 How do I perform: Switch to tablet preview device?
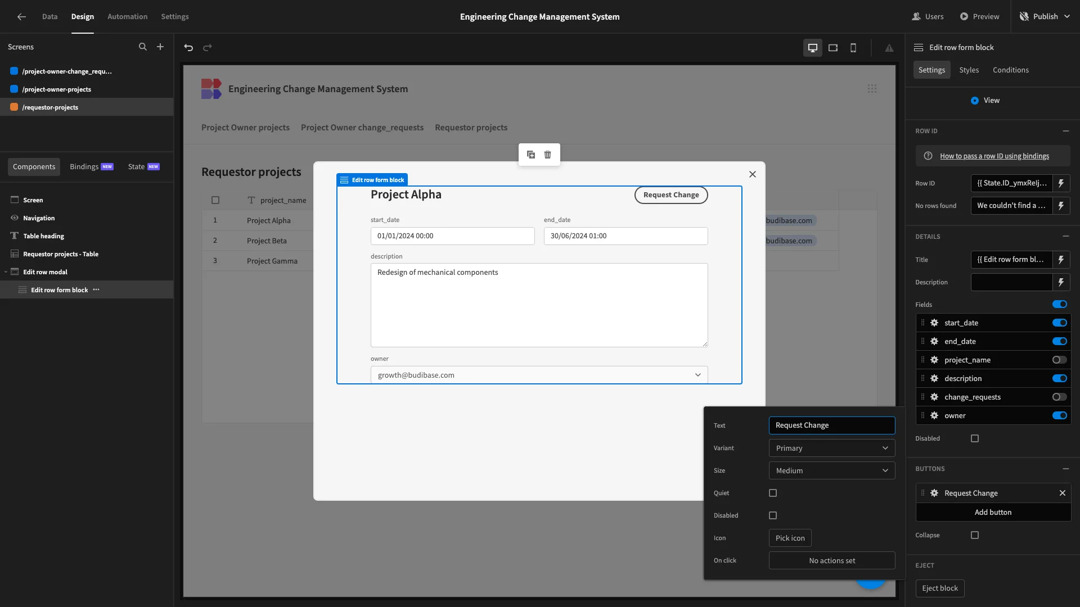pos(833,48)
